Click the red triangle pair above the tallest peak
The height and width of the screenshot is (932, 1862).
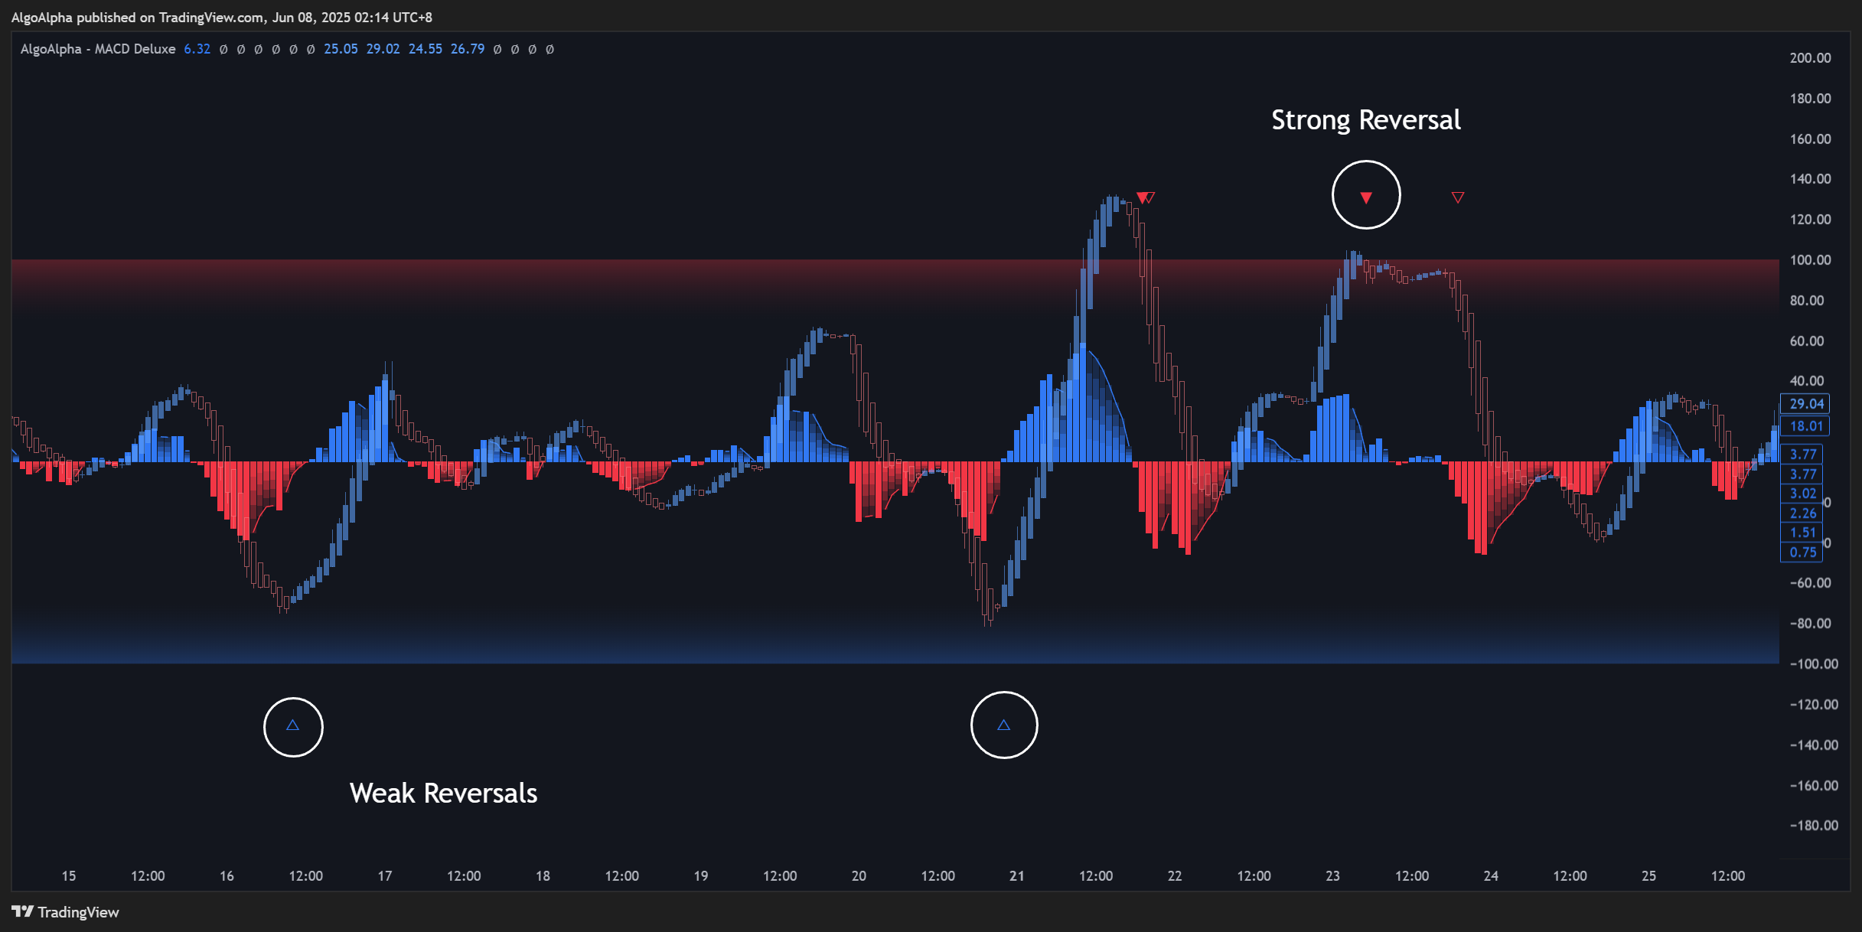click(1146, 197)
